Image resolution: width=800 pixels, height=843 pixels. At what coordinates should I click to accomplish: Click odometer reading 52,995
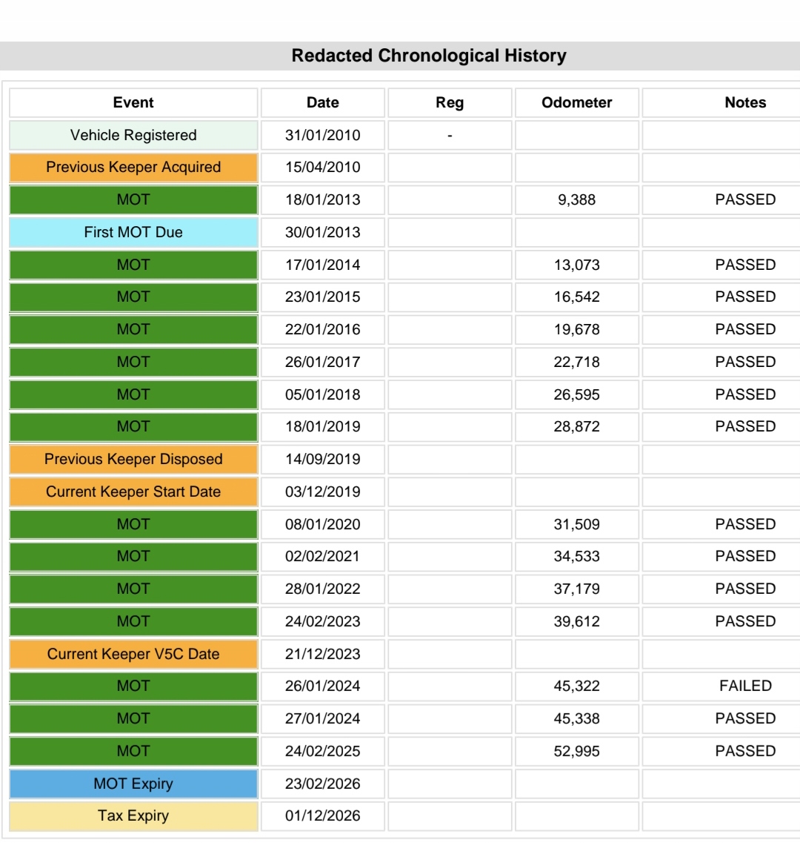[x=576, y=751]
